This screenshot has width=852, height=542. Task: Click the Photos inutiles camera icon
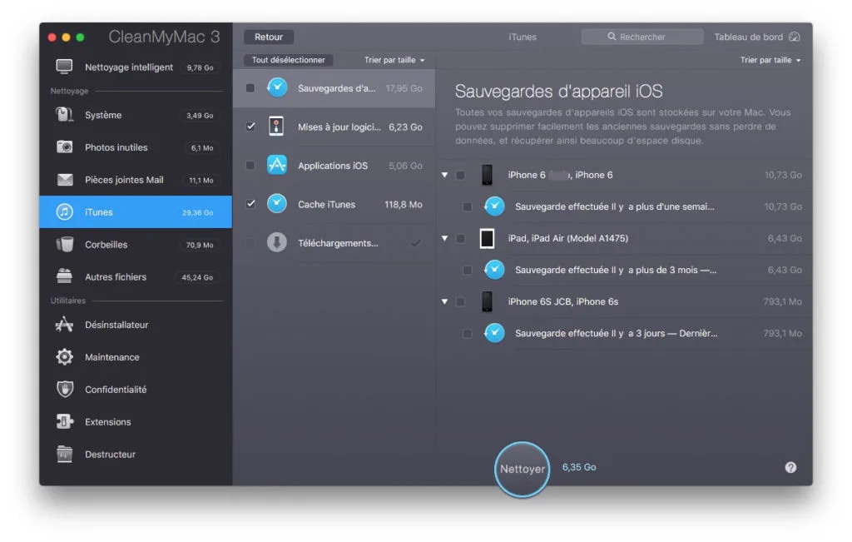64,147
